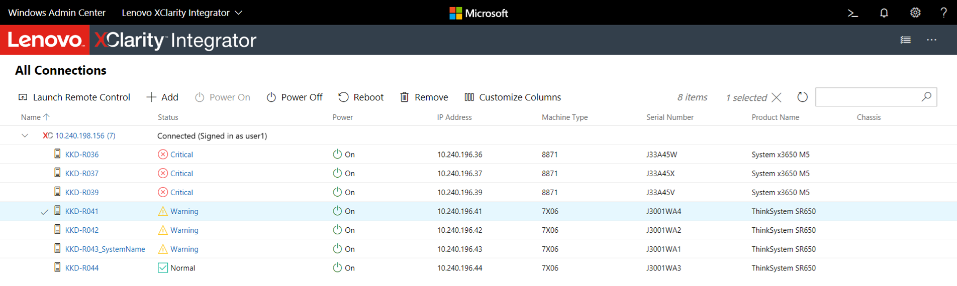The height and width of the screenshot is (286, 957).
Task: Open the PowerShell console icon
Action: tap(852, 13)
